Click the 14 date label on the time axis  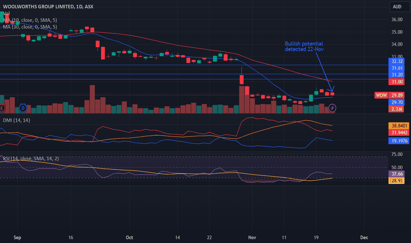[177, 238]
